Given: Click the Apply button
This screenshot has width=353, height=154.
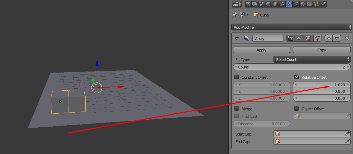Looking at the screenshot, I should click(261, 50).
